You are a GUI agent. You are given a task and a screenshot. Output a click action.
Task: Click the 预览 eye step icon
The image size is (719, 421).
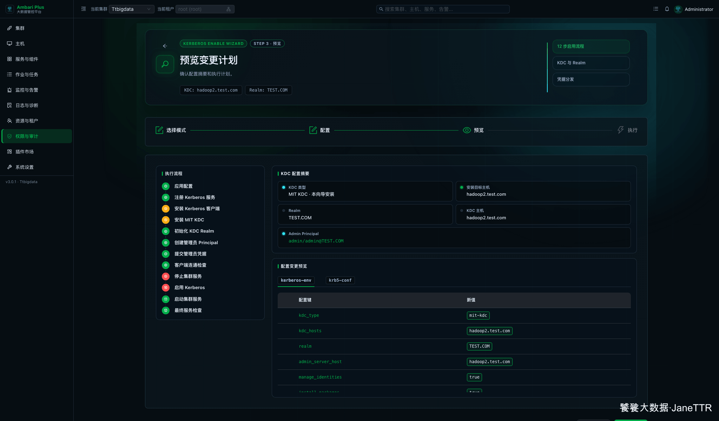pos(467,130)
